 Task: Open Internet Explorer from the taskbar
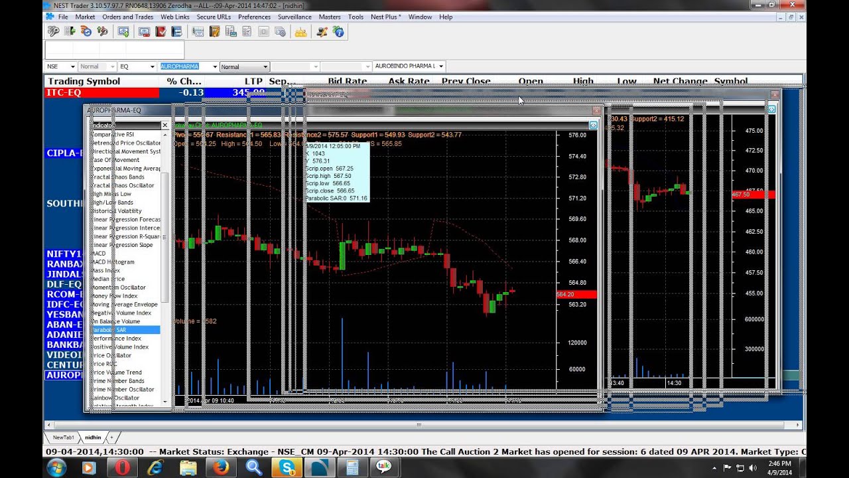(155, 468)
